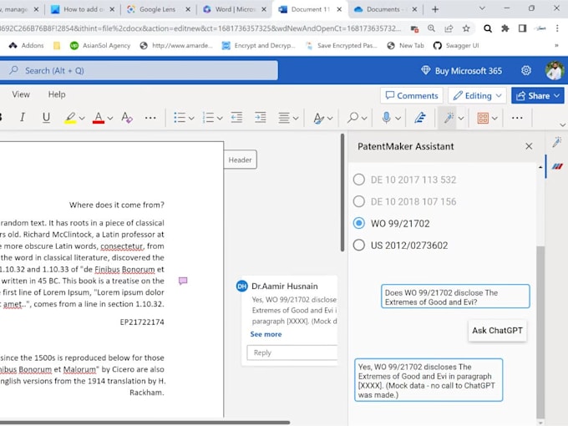568x426 pixels.
Task: Open Chrome three-dot menu
Action: tap(557, 28)
